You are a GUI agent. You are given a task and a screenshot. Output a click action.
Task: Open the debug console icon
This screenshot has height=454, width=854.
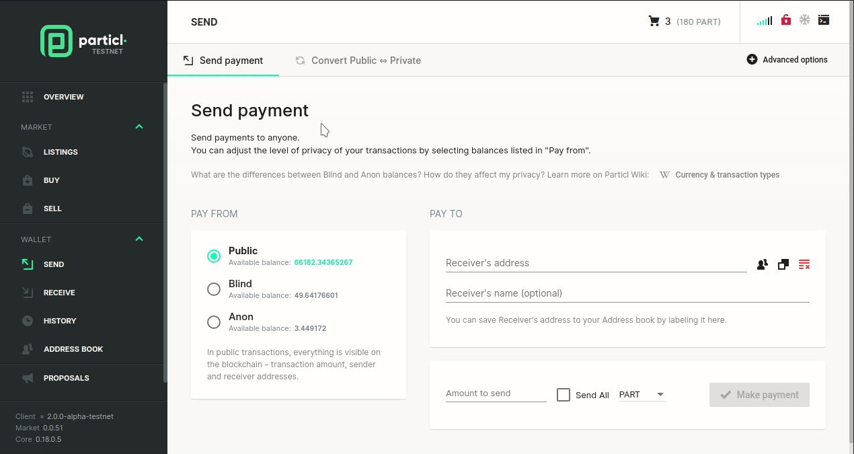click(824, 20)
